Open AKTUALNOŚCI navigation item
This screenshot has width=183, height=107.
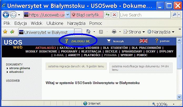pos(46,48)
